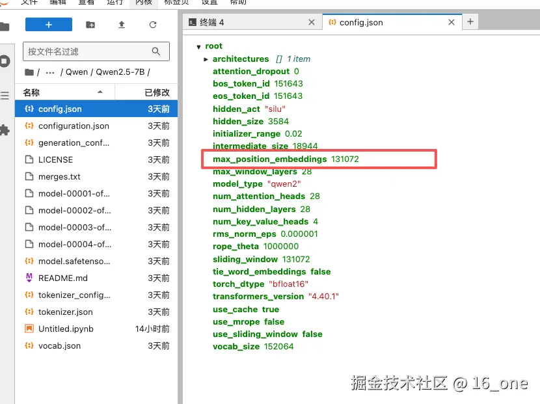Click the upload files icon
The height and width of the screenshot is (404, 540).
click(122, 25)
